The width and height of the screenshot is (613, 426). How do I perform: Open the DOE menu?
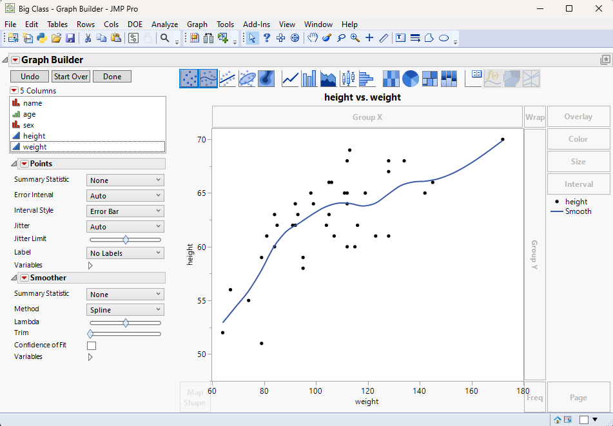pos(135,24)
